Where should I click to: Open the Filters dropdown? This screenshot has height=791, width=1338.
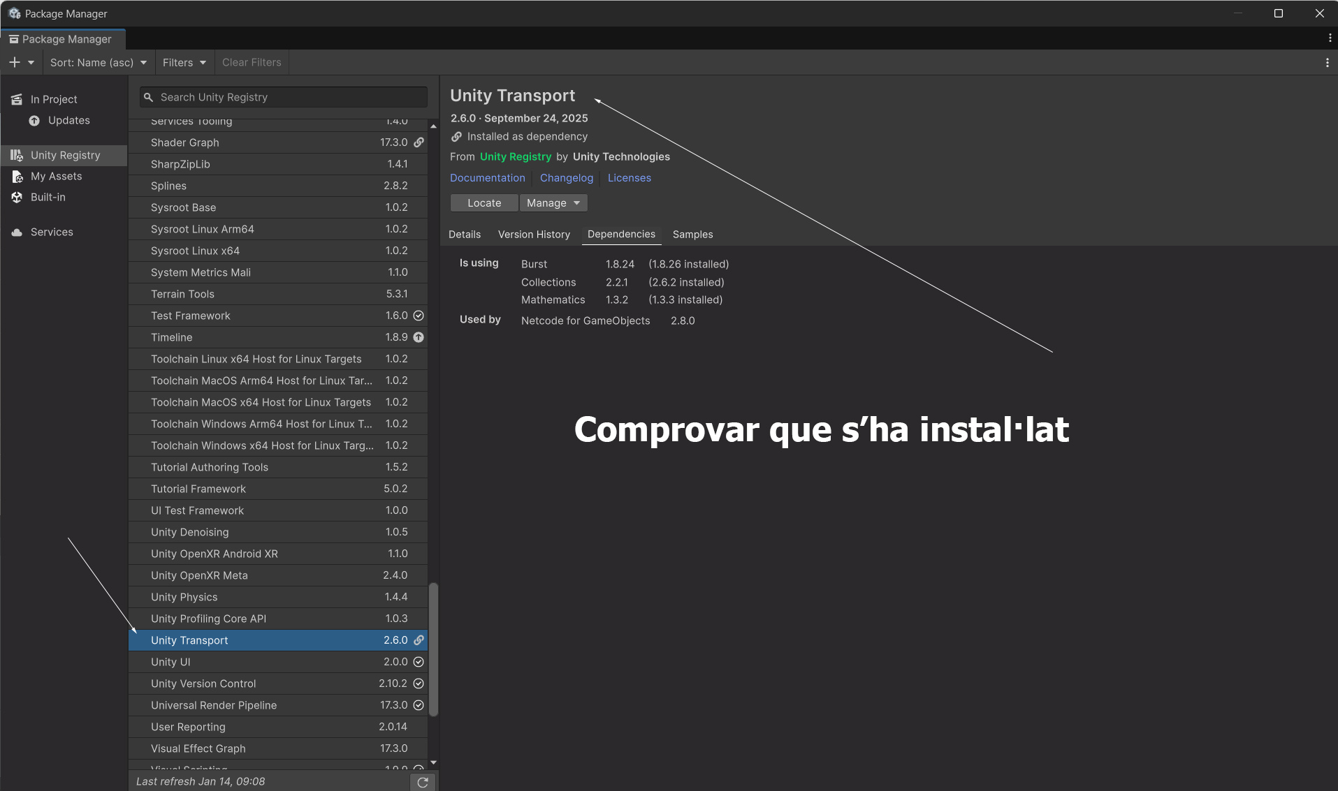coord(184,62)
